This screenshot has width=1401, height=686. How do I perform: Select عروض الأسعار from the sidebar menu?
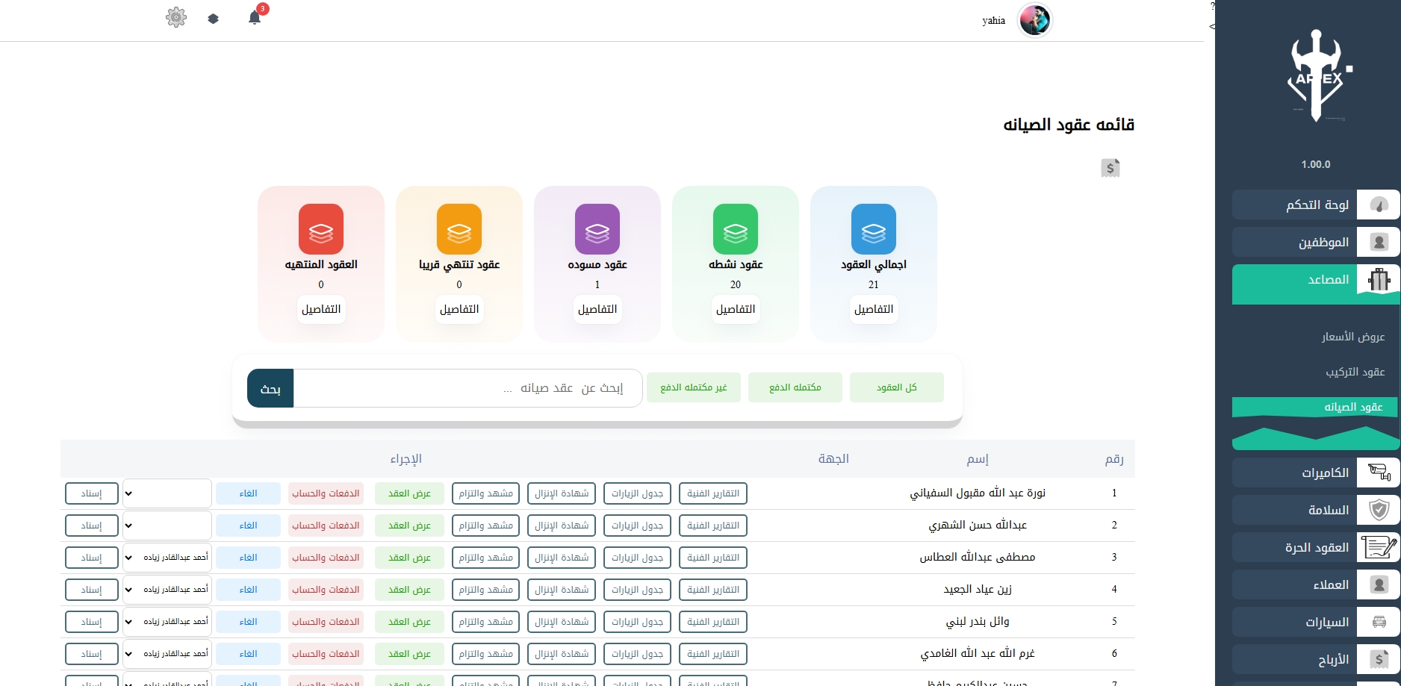(1352, 337)
